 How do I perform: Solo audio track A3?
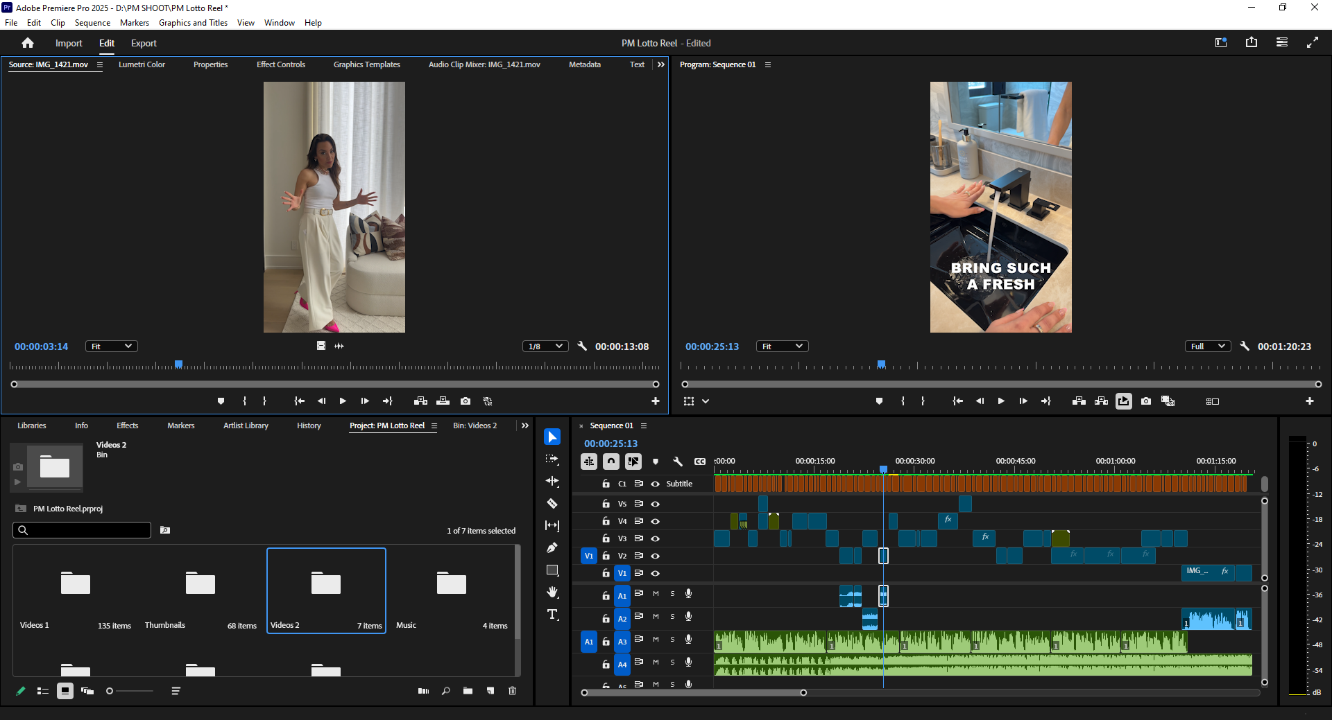(672, 640)
